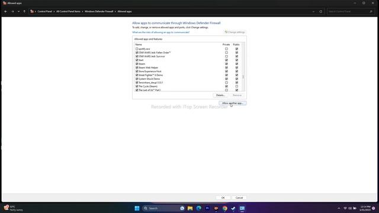379x213 pixels.
Task: Click the Private column header
Action: (x=226, y=44)
